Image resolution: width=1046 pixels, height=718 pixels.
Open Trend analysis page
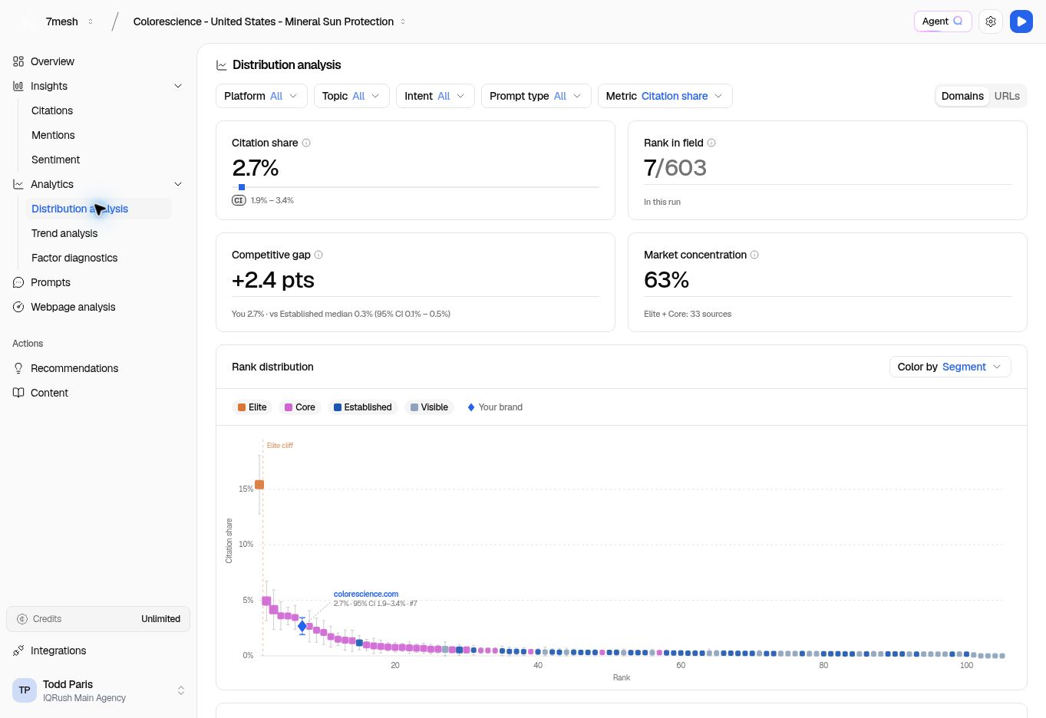64,233
